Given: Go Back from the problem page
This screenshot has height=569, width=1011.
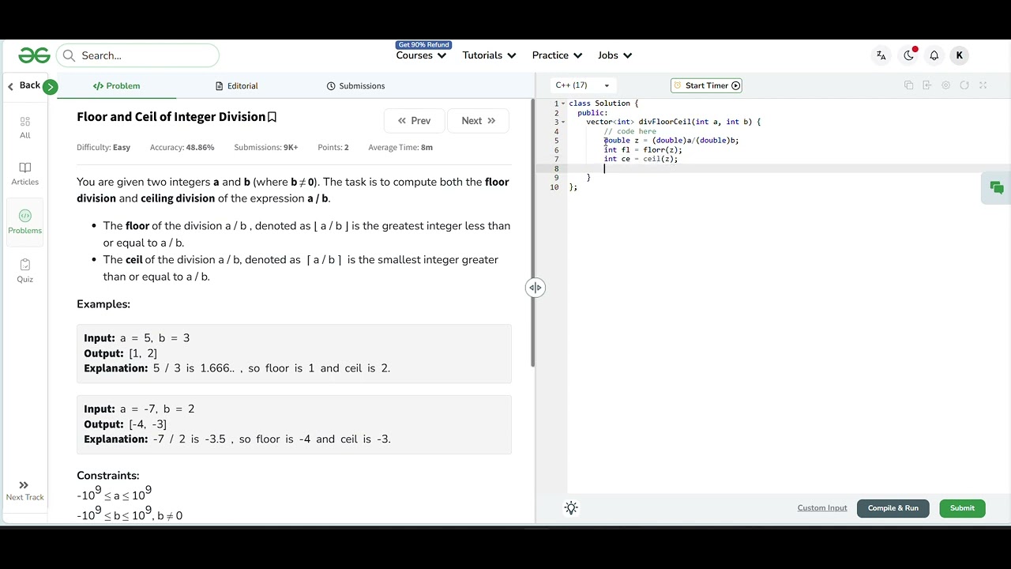Looking at the screenshot, I should click(24, 85).
